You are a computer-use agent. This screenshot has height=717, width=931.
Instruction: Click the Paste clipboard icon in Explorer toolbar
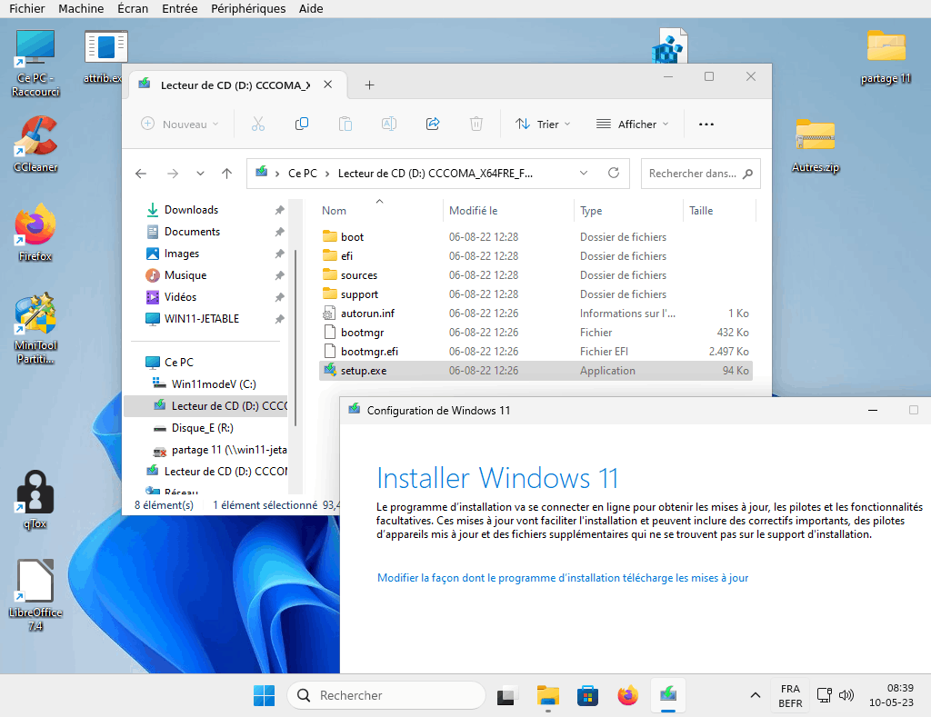coord(345,124)
